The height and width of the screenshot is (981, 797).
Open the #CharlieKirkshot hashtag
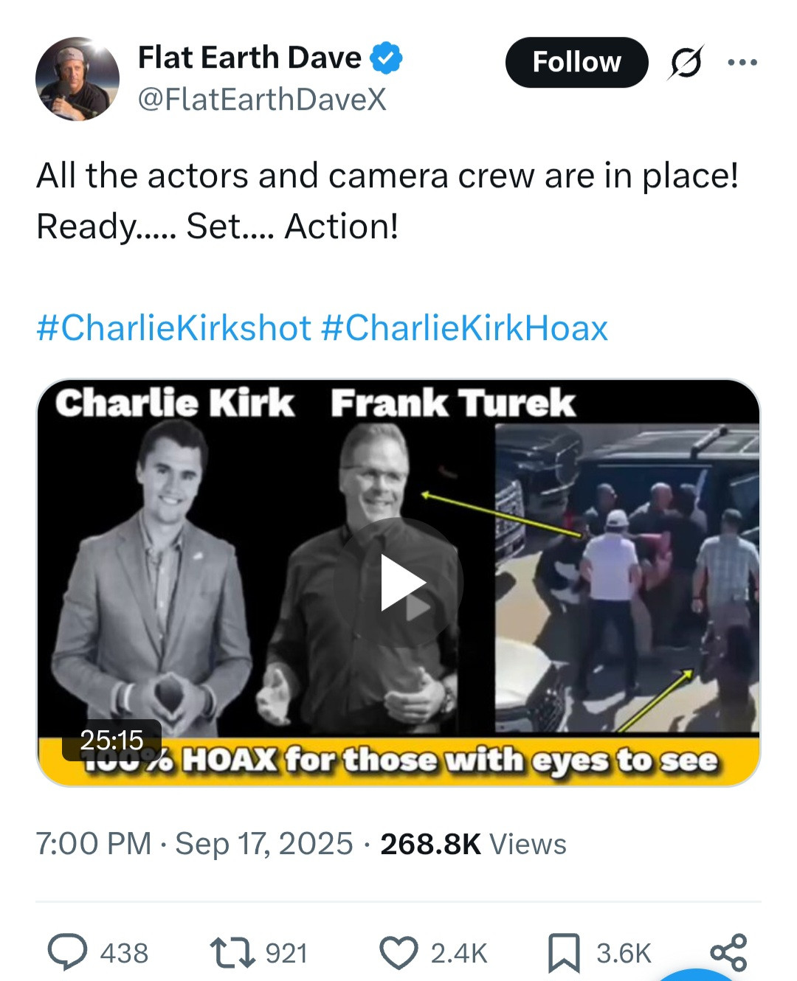click(x=174, y=328)
